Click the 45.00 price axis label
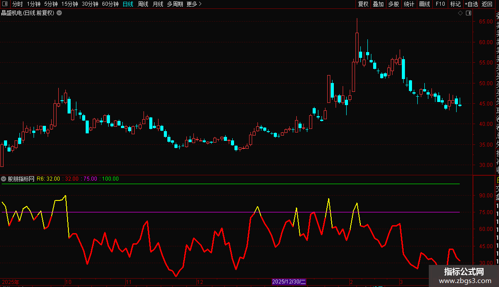Viewport: 499px width, 287px height. tap(486, 104)
